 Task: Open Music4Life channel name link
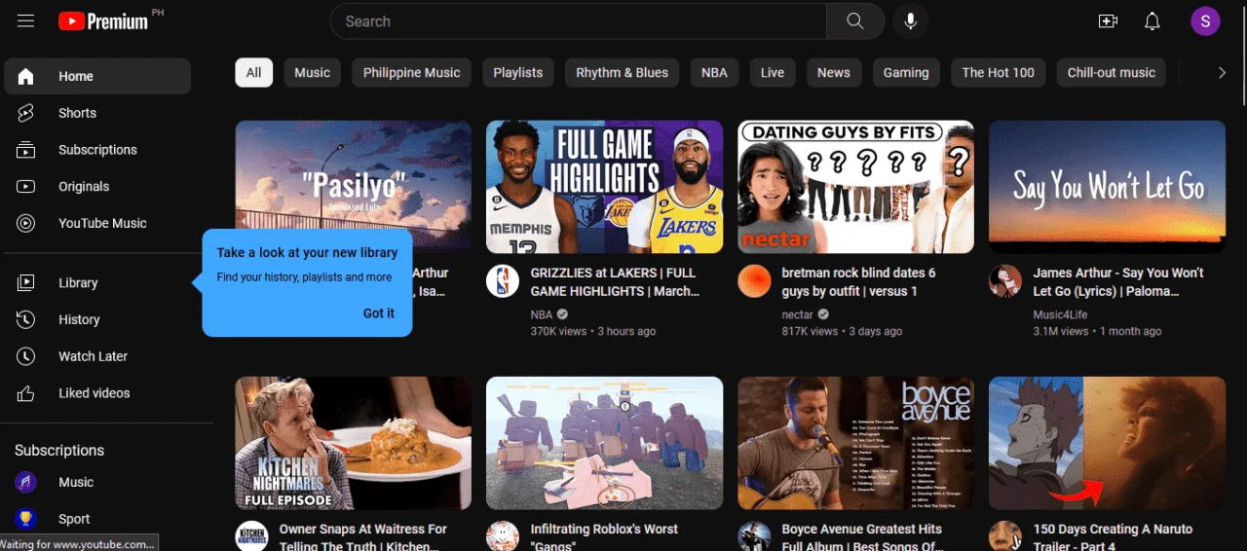coord(1060,314)
